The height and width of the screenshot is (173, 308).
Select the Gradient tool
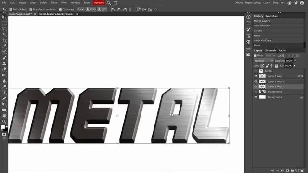4,75
